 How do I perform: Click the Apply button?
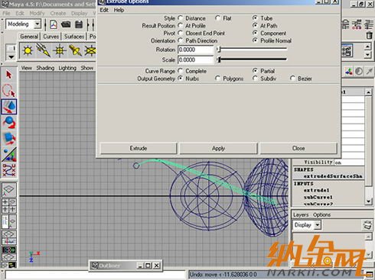click(x=218, y=148)
